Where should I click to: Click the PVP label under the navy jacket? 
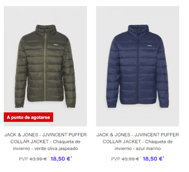pos(116,159)
